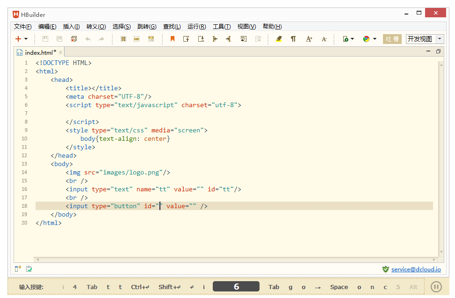This screenshot has height=298, width=455.
Task: Click the code format list icon in toolbar
Action: tap(123, 39)
